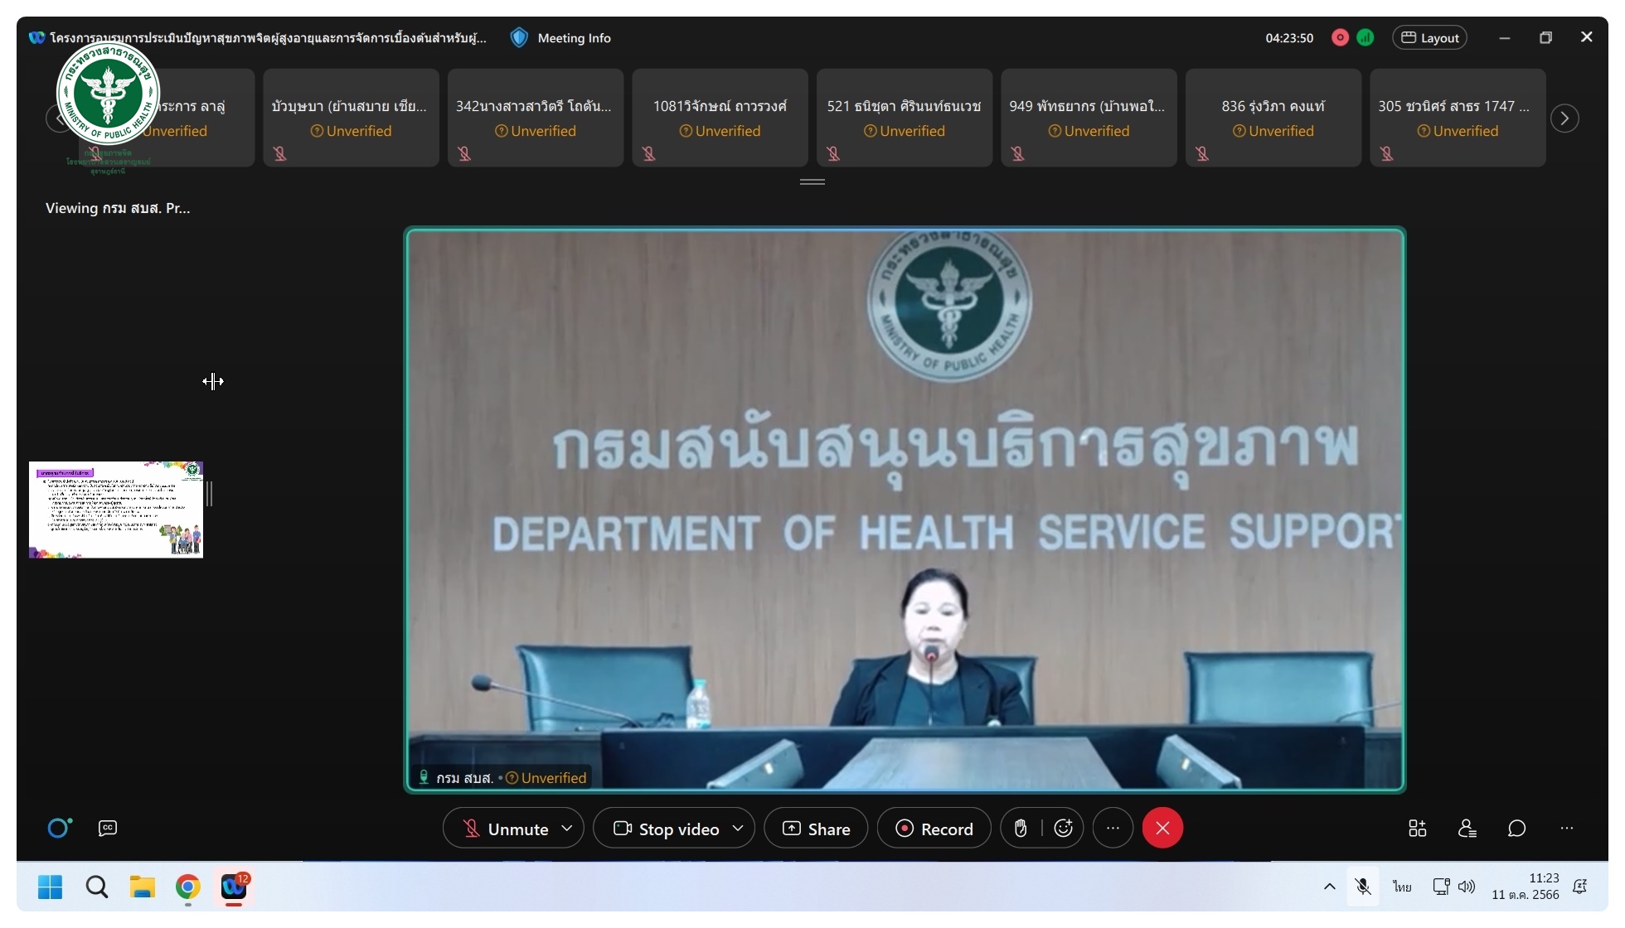Leave meeting with red X button
This screenshot has height=928, width=1625.
(x=1162, y=829)
